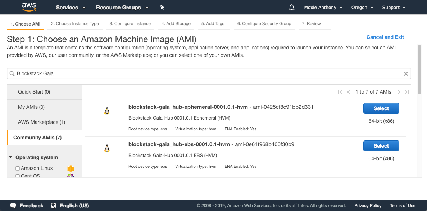Change language from English (US)
427x211 pixels.
(74, 206)
